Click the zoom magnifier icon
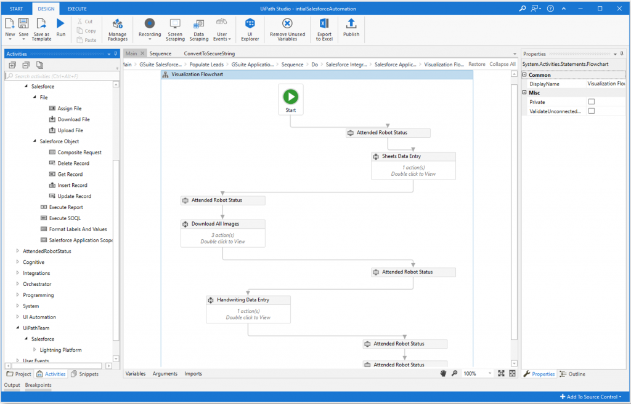The width and height of the screenshot is (631, 404). click(x=454, y=373)
